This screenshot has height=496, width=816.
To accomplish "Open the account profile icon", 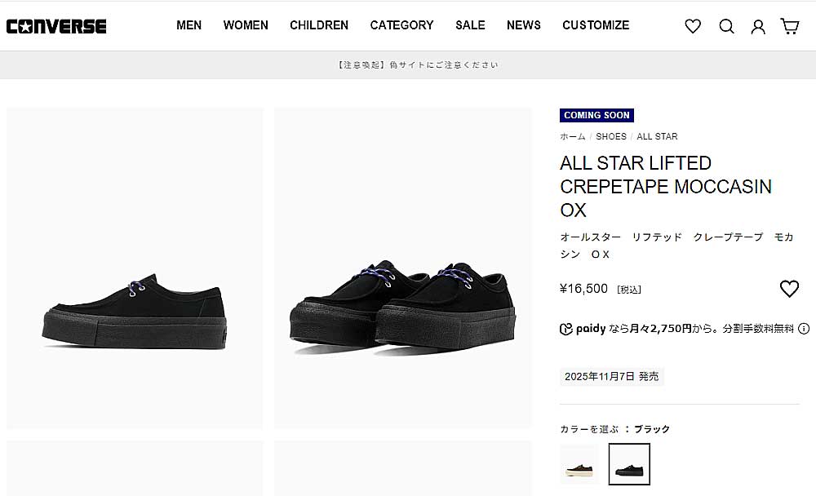I will point(758,26).
